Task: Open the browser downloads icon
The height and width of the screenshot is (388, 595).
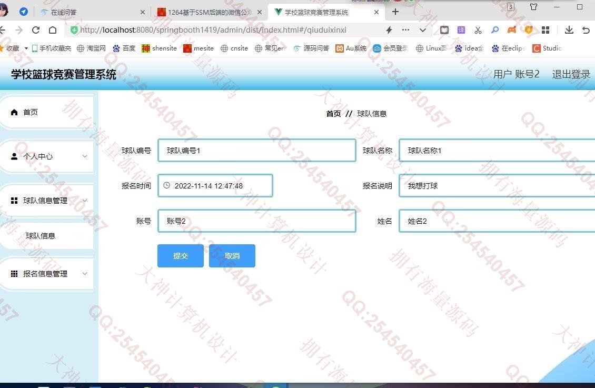Action: [569, 30]
